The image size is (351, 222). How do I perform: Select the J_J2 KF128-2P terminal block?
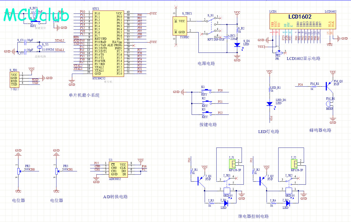[294, 164]
